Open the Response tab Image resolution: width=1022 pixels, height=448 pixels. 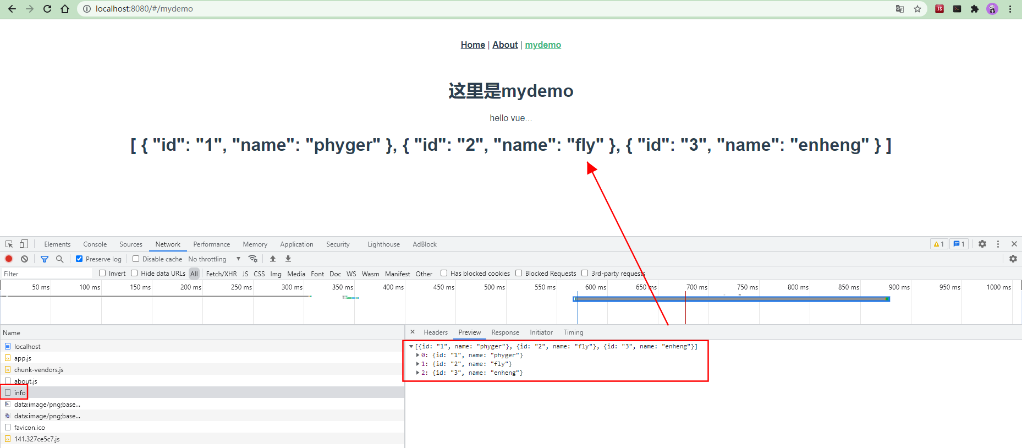(505, 332)
